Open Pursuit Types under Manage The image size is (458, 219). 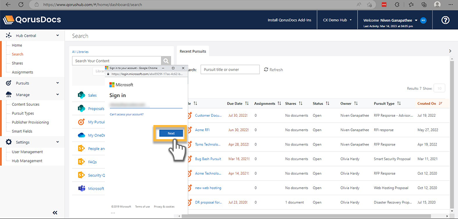pyautogui.click(x=23, y=114)
